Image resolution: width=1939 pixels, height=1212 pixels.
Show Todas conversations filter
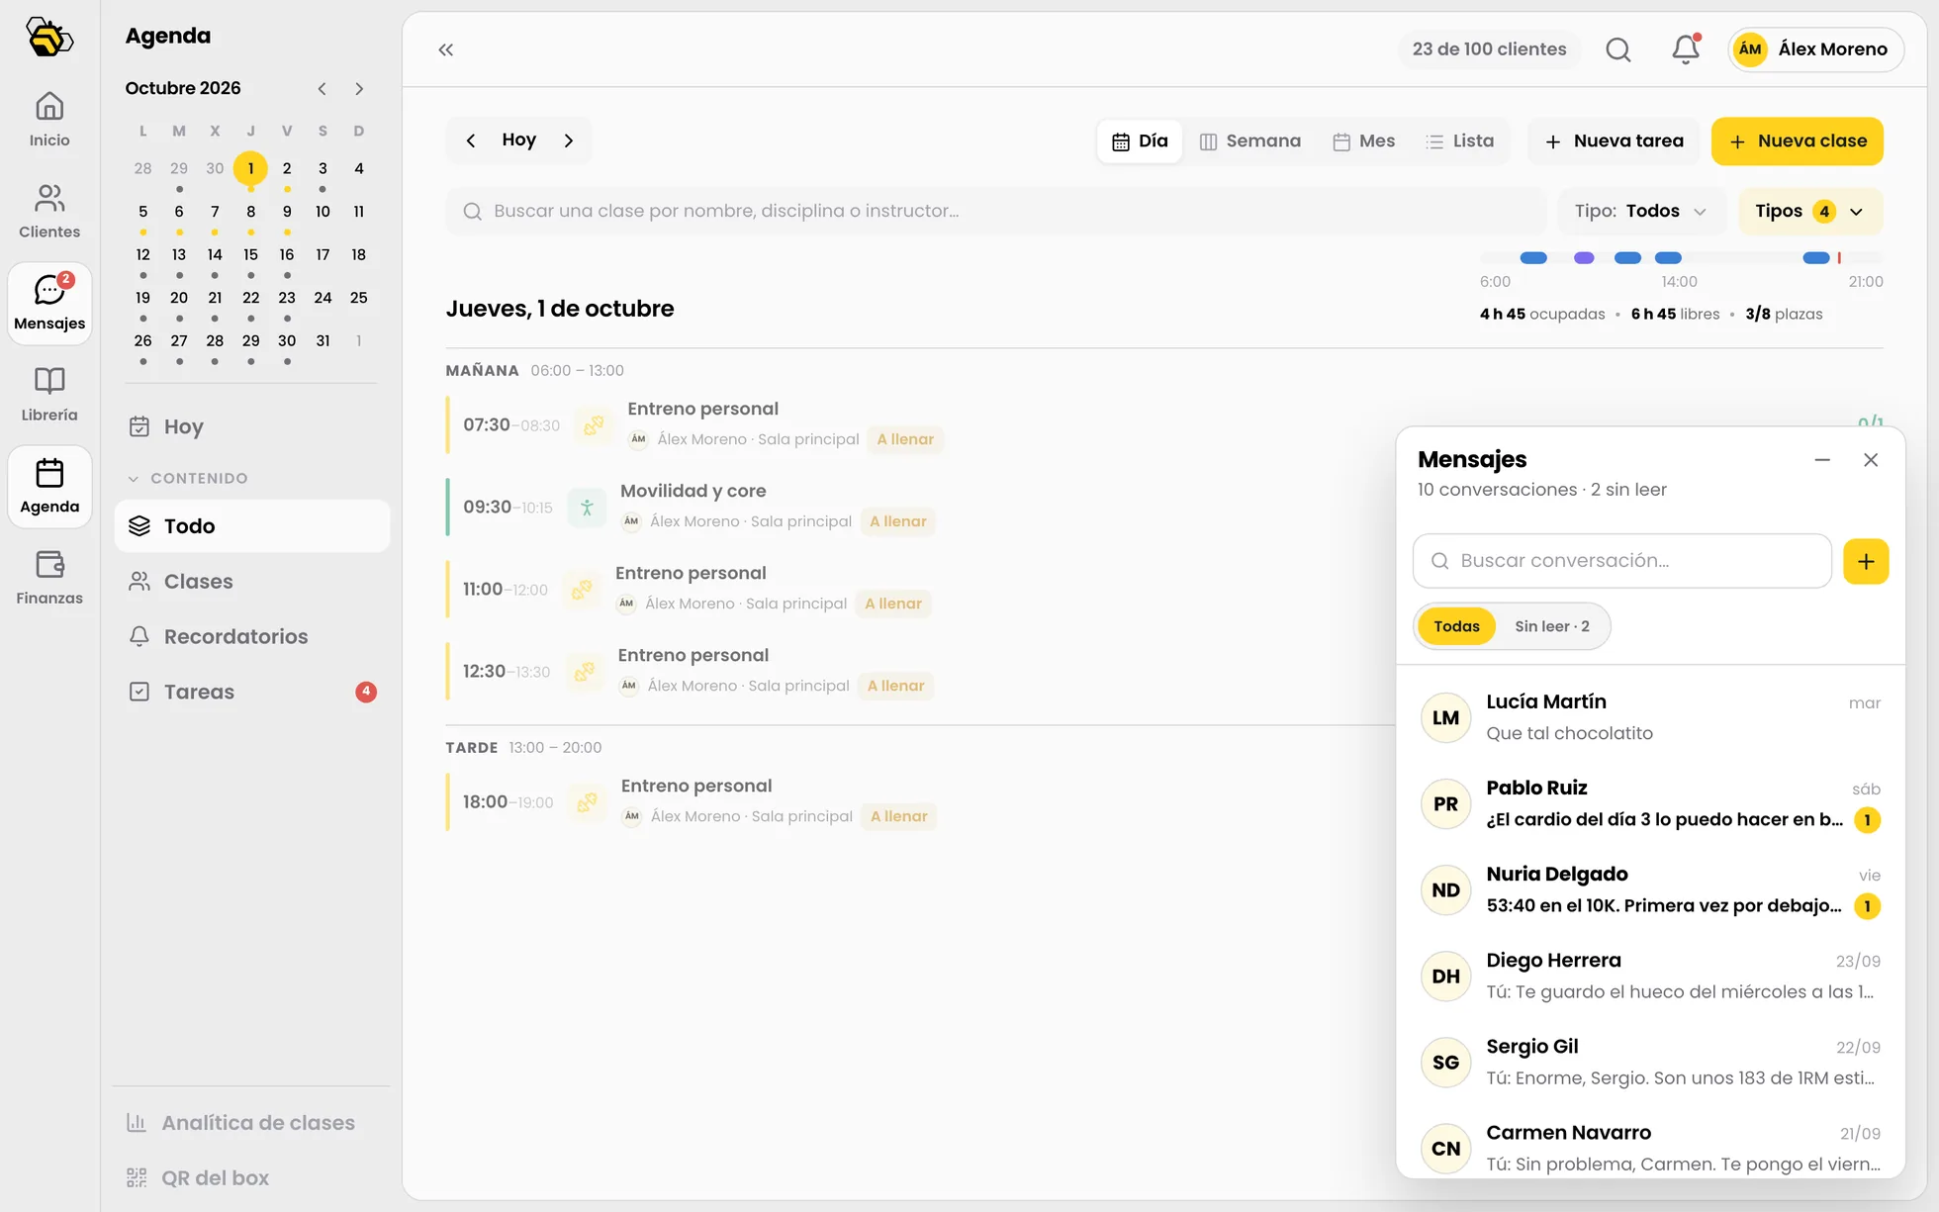point(1456,626)
